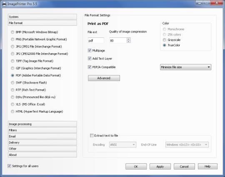225x177 pixels.
Task: Select TIFF (Tag Image File Format)
Action: click(x=12, y=61)
